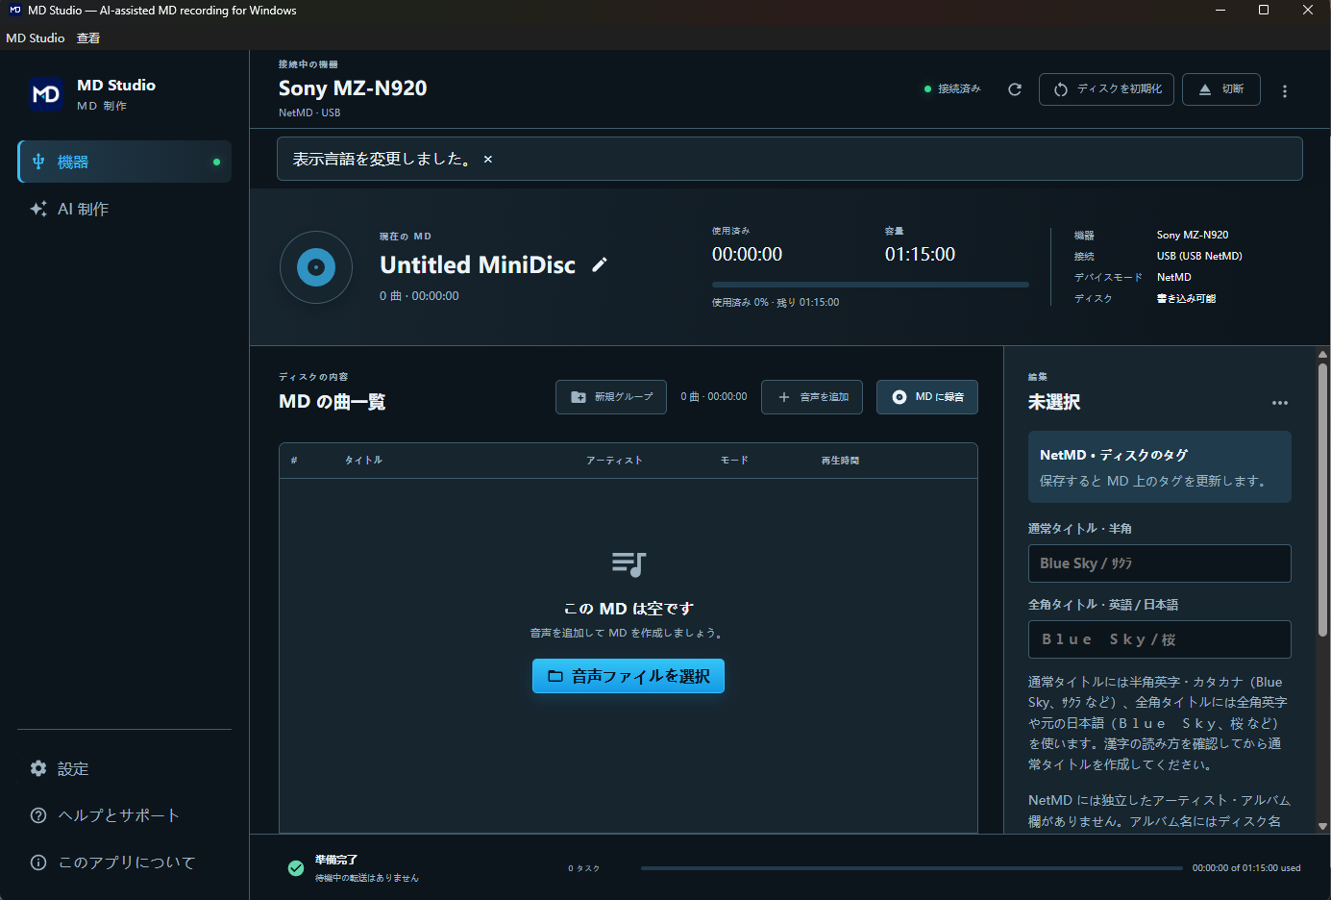Click the refresh connection icon
Viewport: 1331px width, 900px height.
[1015, 89]
